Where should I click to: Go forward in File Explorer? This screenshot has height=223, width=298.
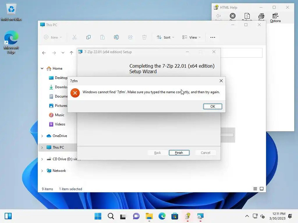click(x=54, y=53)
